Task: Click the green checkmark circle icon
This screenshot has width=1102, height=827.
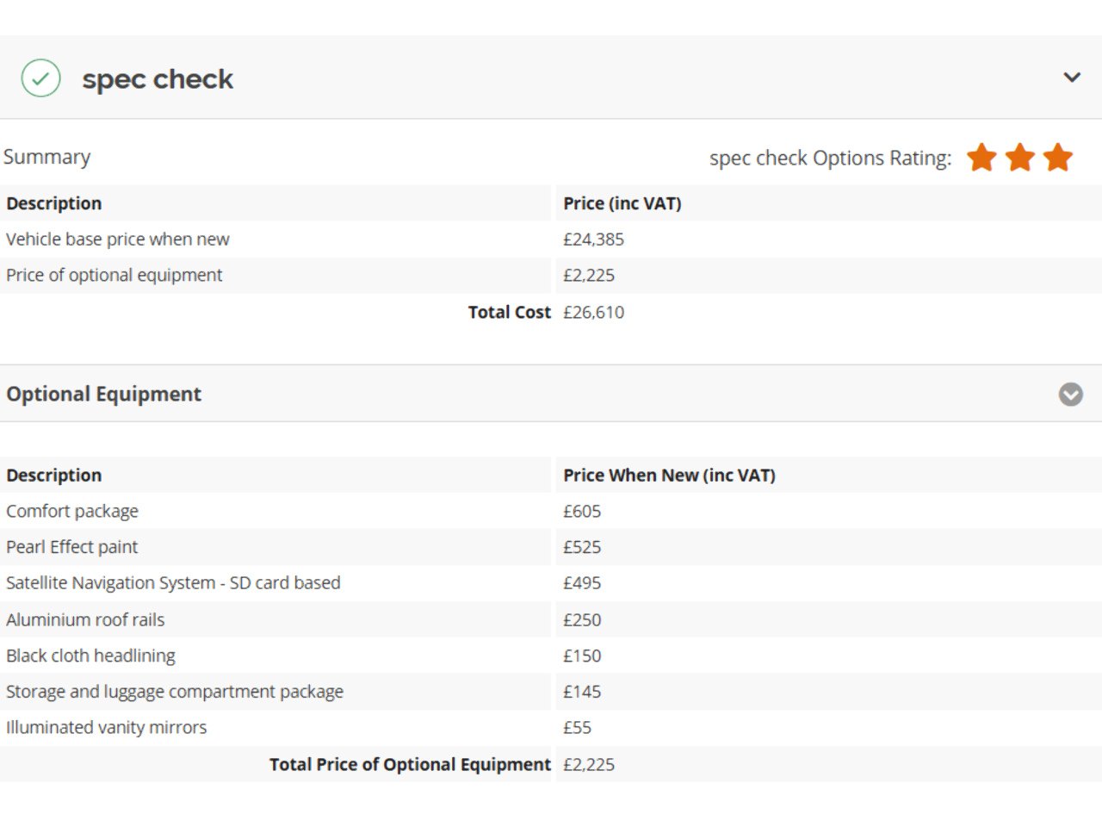Action: click(x=40, y=78)
